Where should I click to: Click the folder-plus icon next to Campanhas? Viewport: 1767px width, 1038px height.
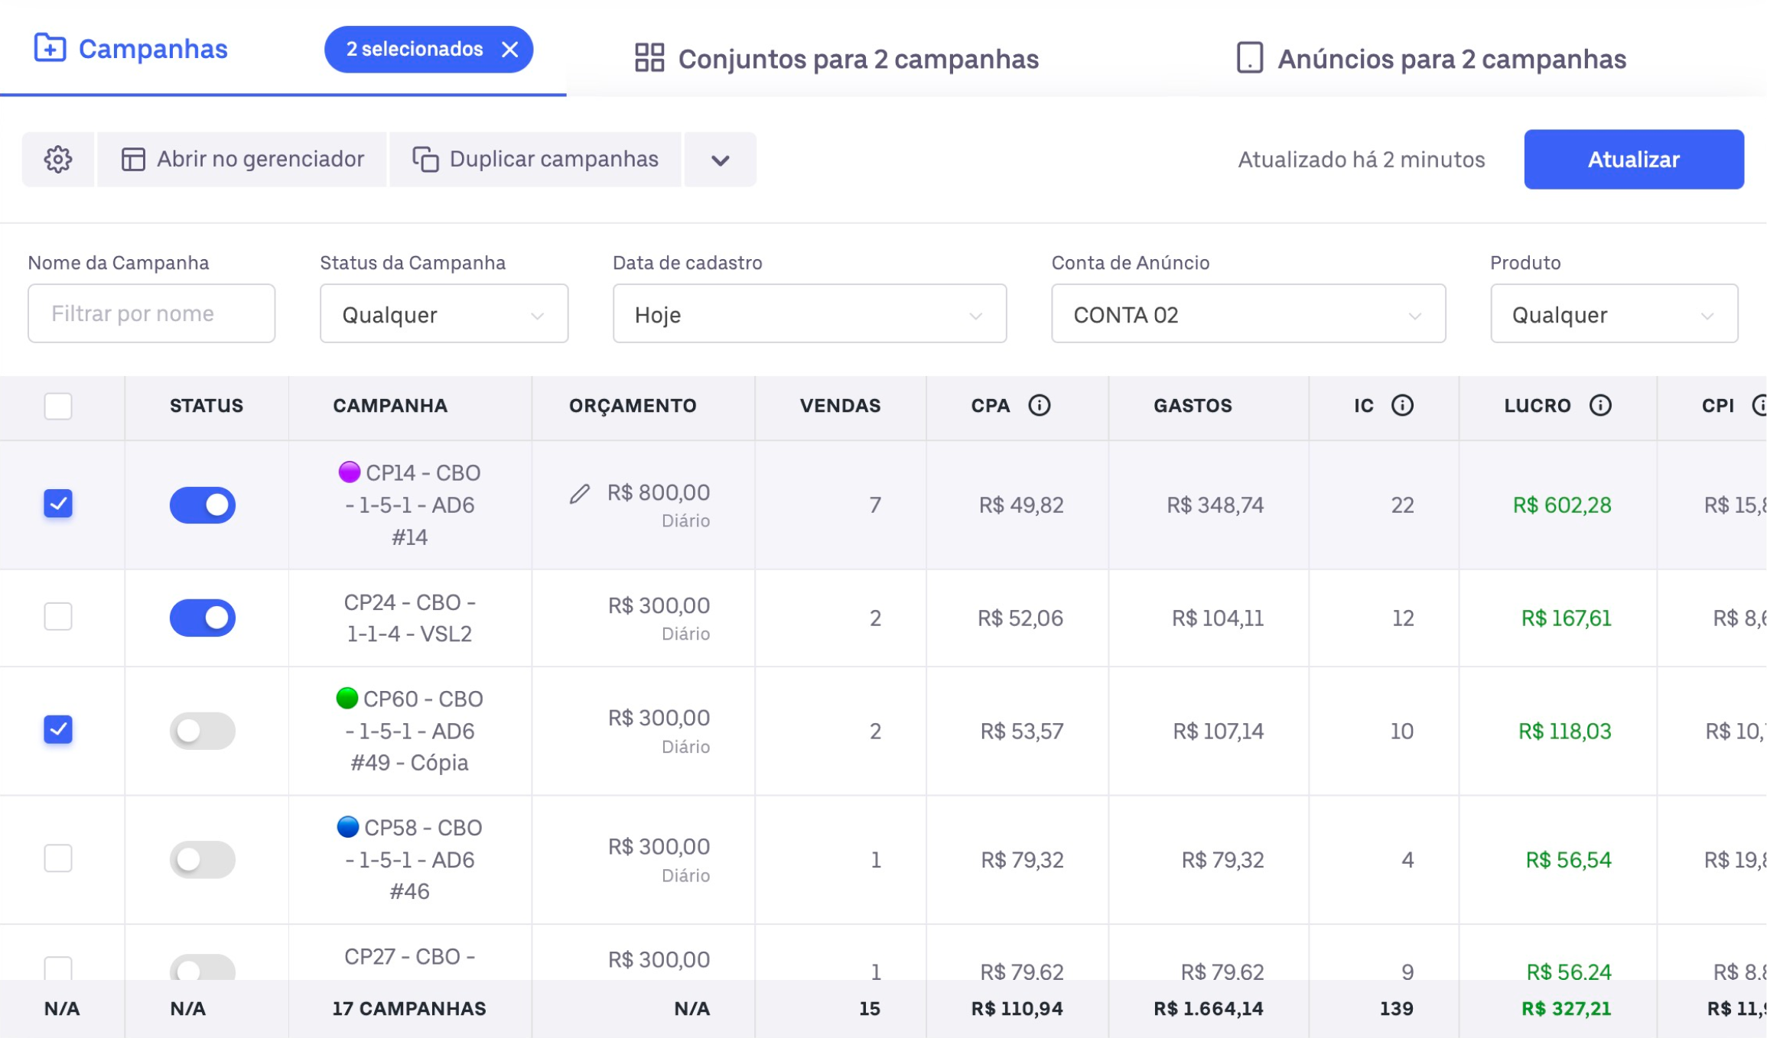coord(50,48)
